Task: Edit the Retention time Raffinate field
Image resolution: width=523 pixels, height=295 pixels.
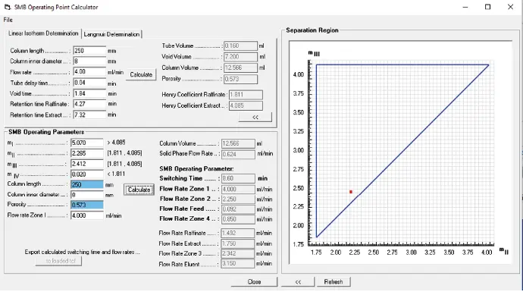Action: [89, 104]
